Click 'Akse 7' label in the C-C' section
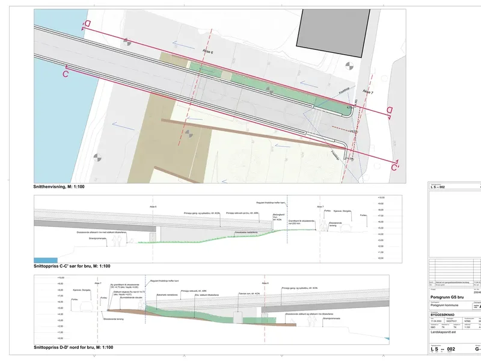The height and width of the screenshot is (361, 481). (x=320, y=207)
